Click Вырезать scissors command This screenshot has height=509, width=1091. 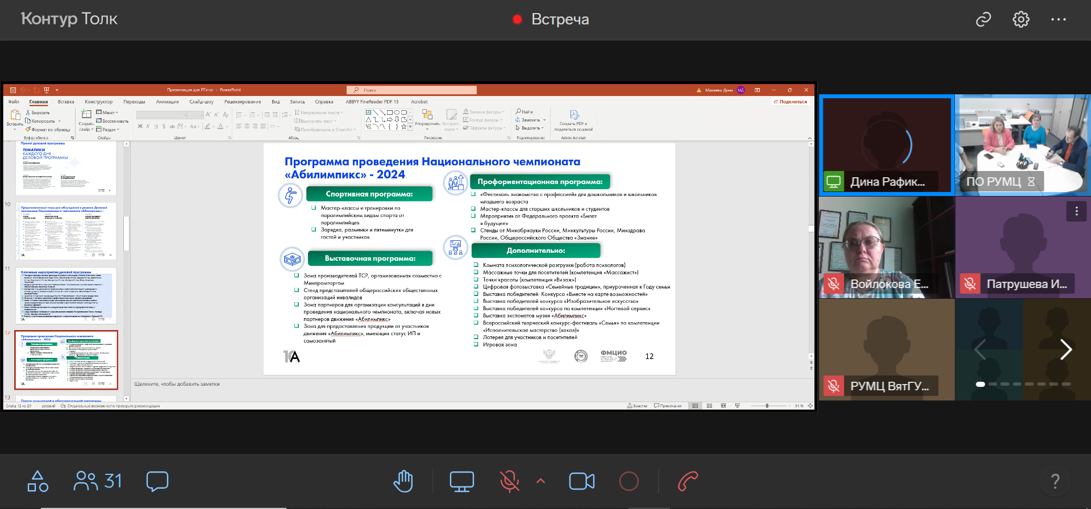(x=38, y=112)
